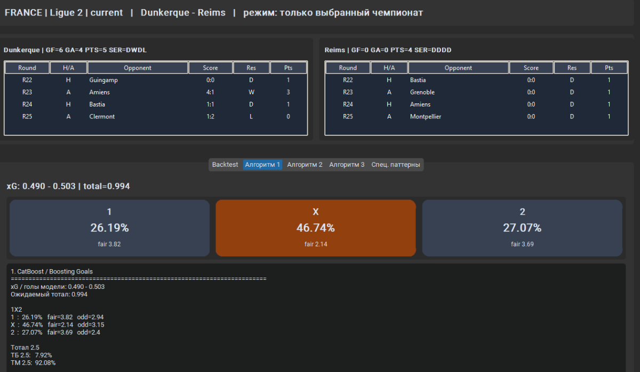Viewport: 640px width, 372px height.
Task: Go to the Алгоритм 3 tab
Action: 347,165
